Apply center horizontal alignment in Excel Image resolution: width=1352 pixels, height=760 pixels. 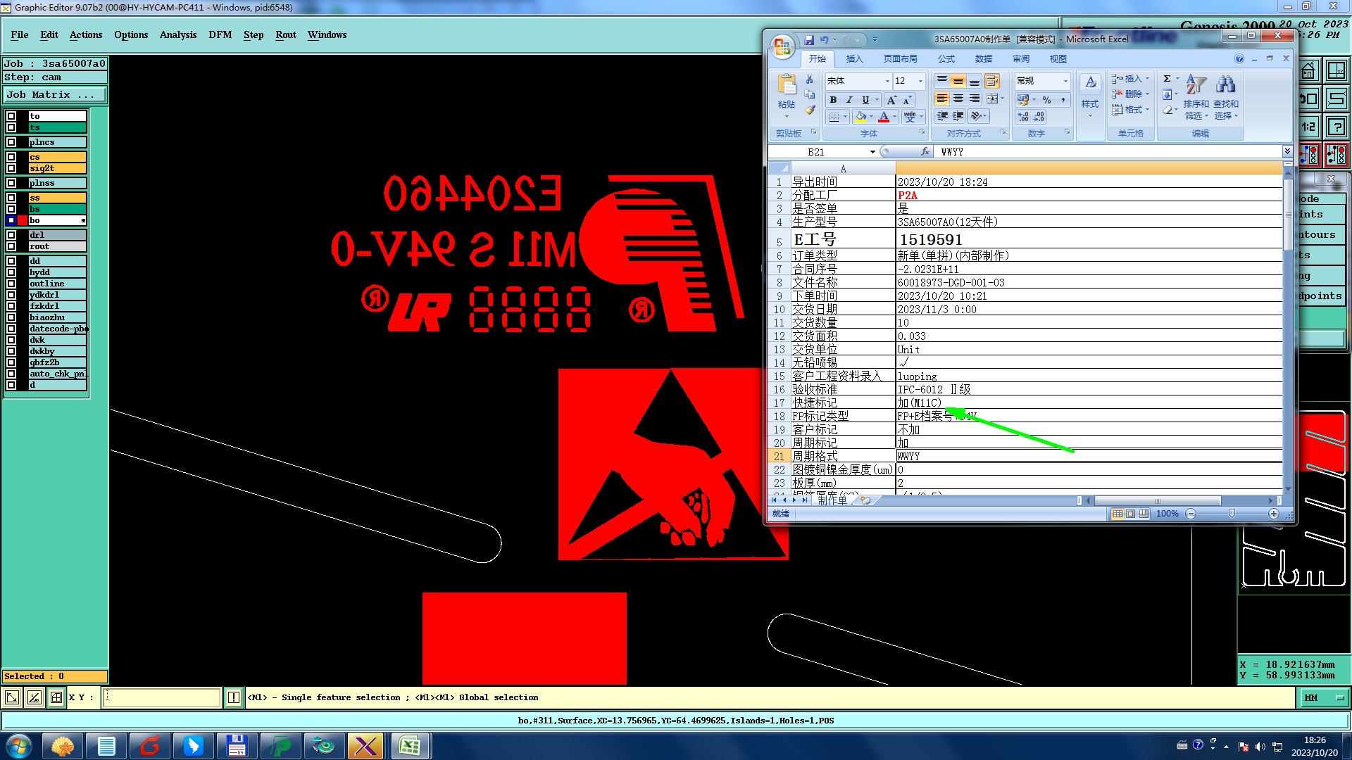coord(958,99)
